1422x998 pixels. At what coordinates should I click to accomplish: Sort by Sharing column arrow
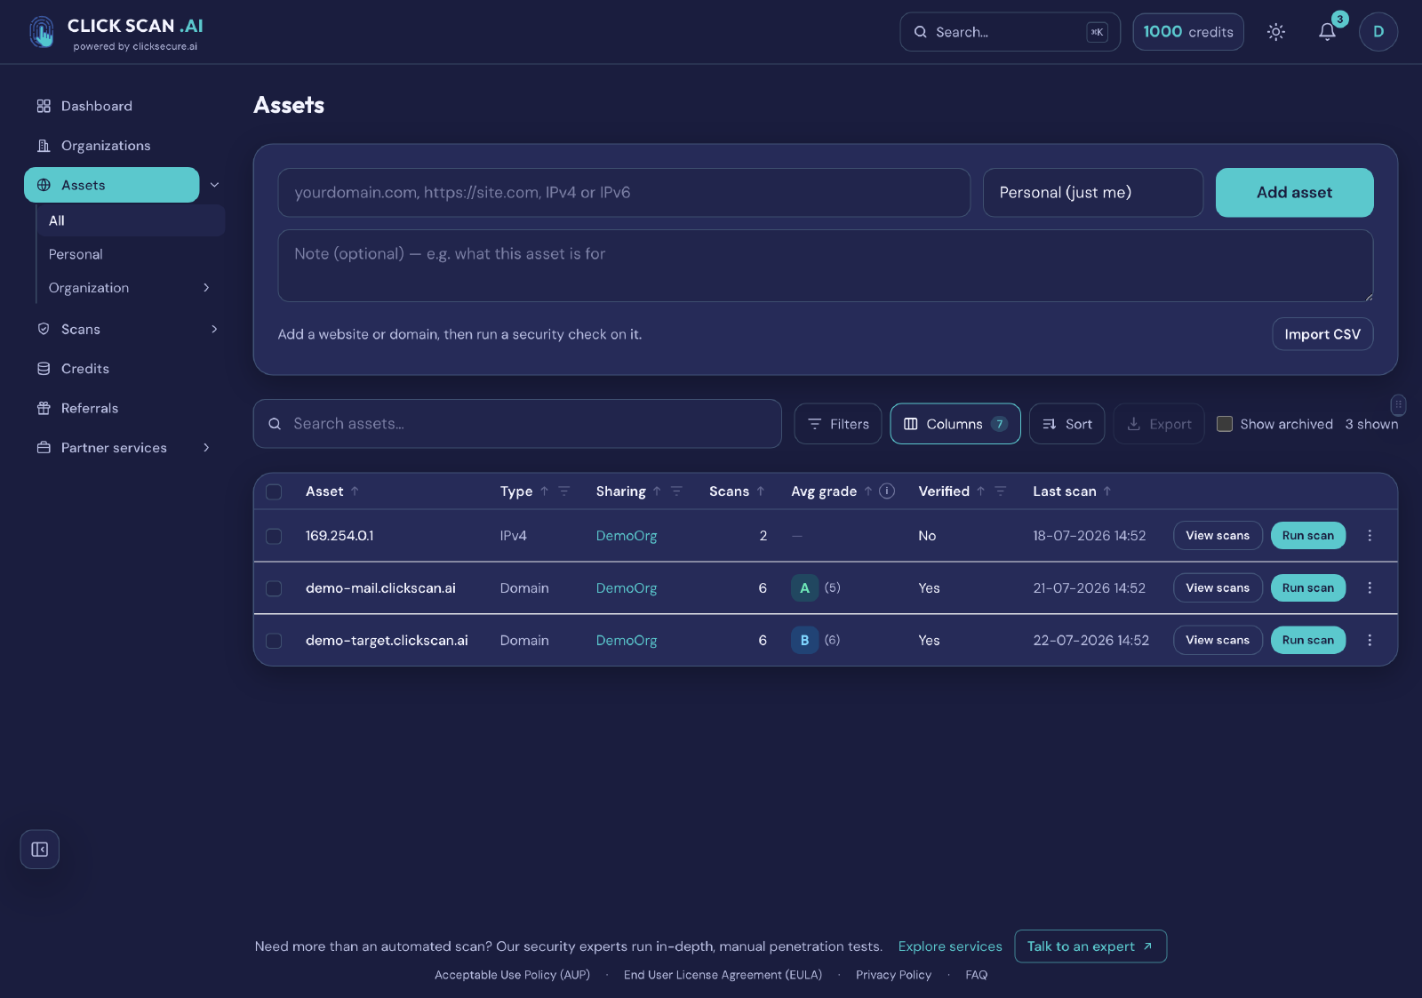(657, 491)
